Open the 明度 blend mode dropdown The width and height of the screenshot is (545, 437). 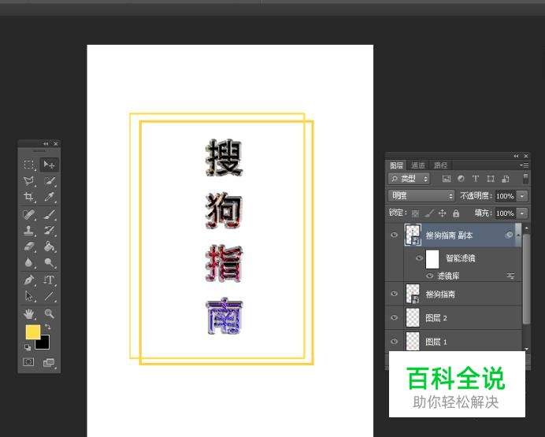(x=421, y=196)
